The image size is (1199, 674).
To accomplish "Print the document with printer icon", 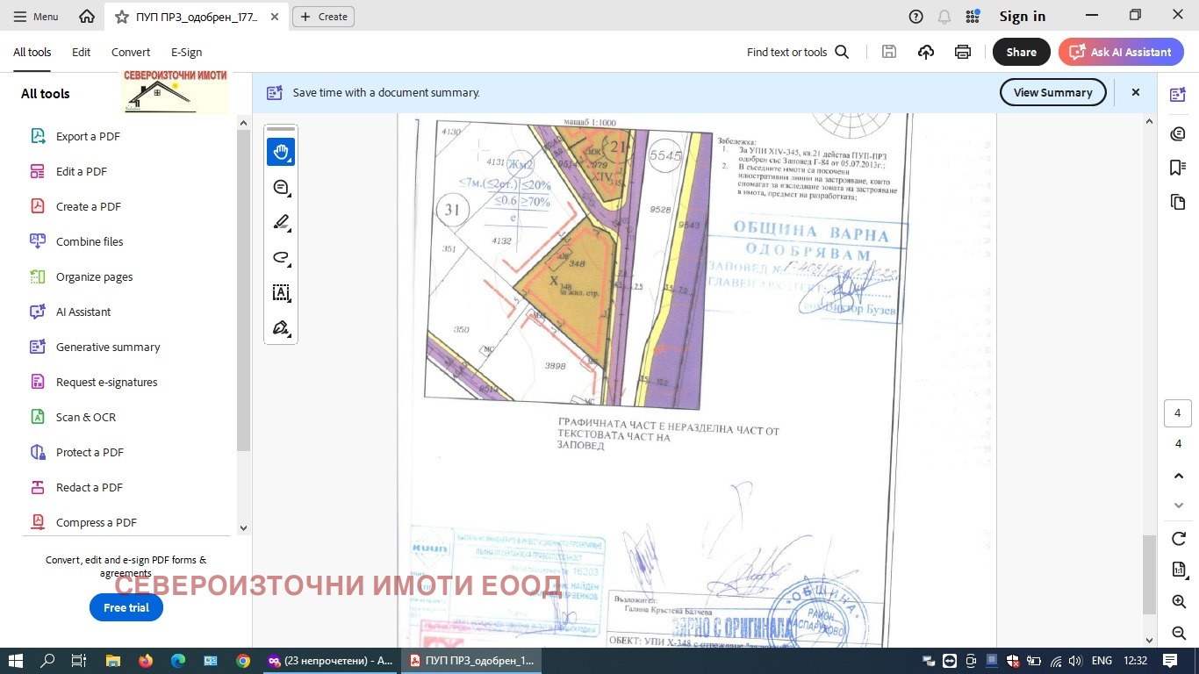I will coord(963,52).
